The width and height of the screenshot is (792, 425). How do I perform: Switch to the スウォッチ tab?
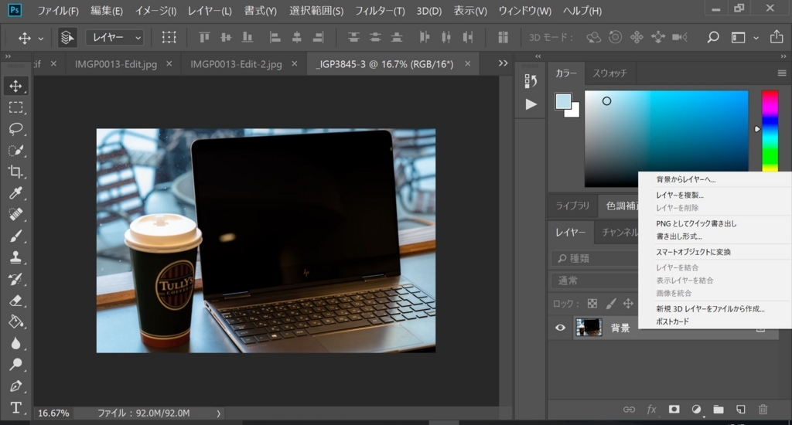pos(609,73)
